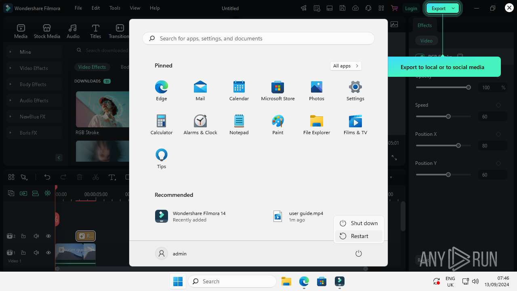Toggle the Position X keyframe diamond

click(498, 134)
